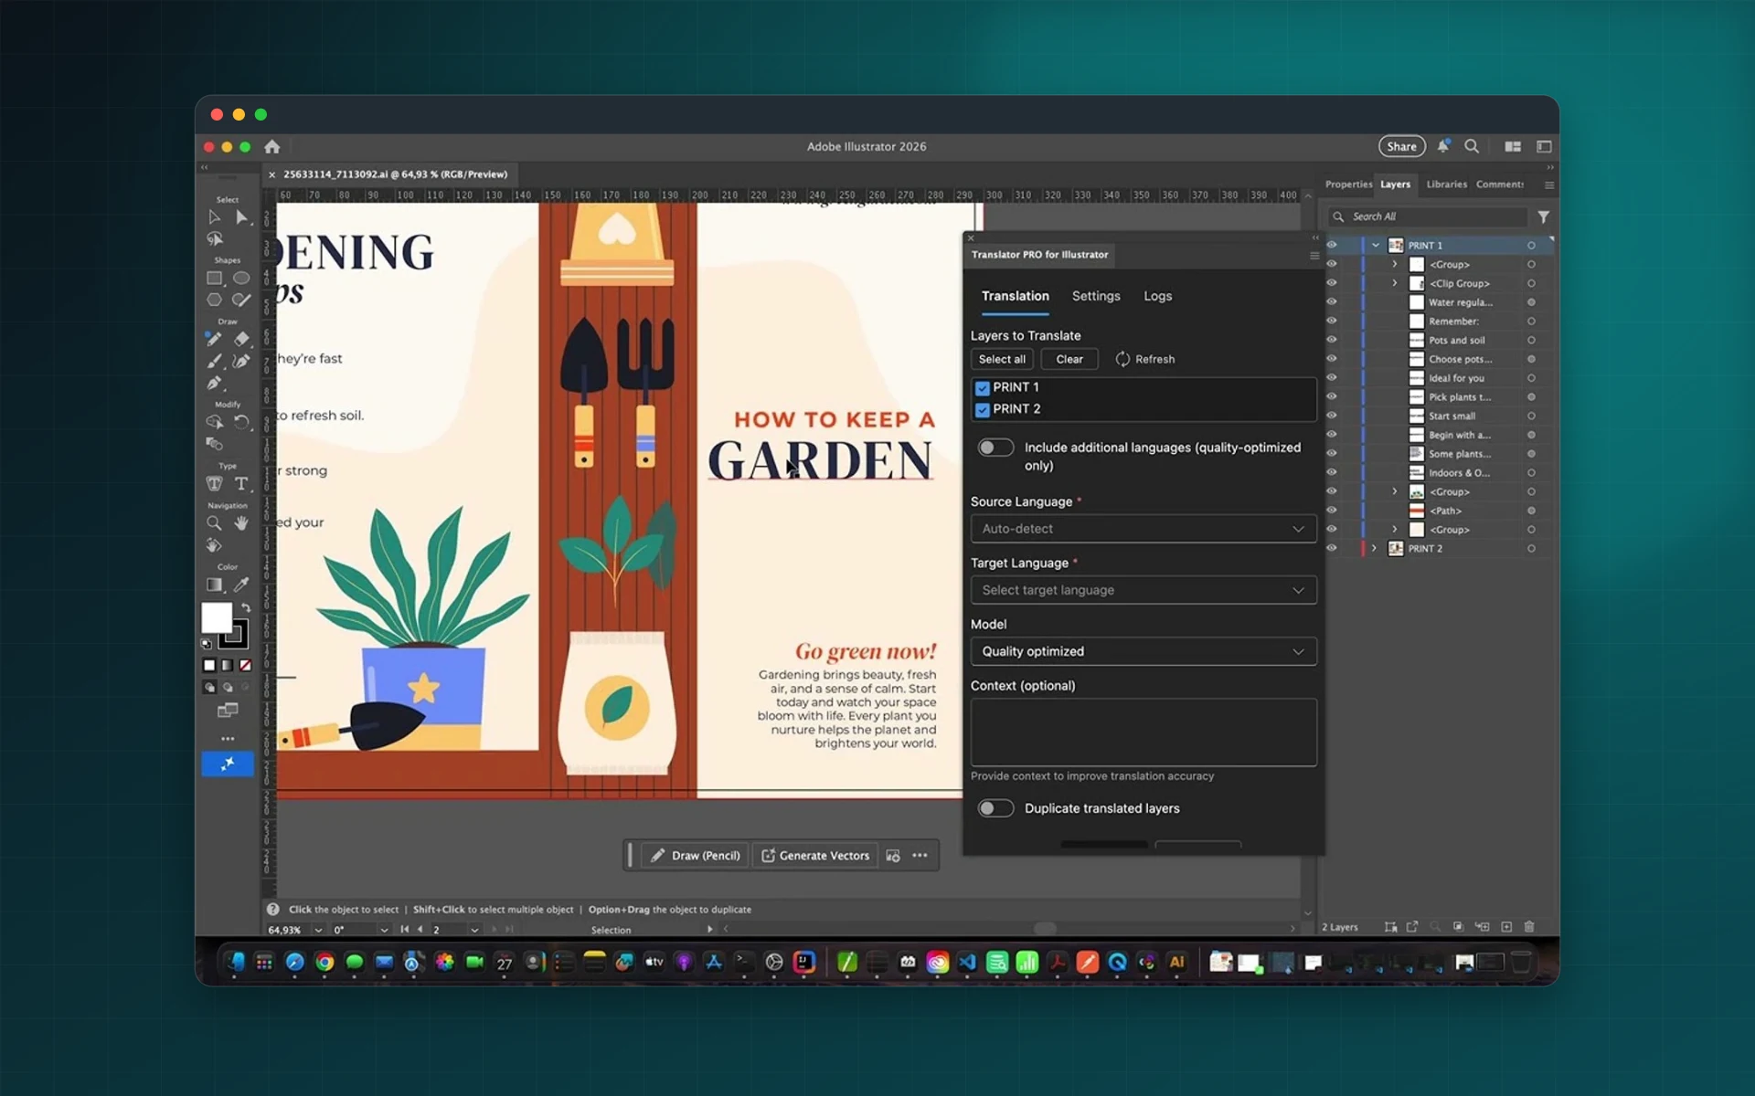Image resolution: width=1755 pixels, height=1096 pixels.
Task: Expand the PRINT 2 layer
Action: 1374,548
